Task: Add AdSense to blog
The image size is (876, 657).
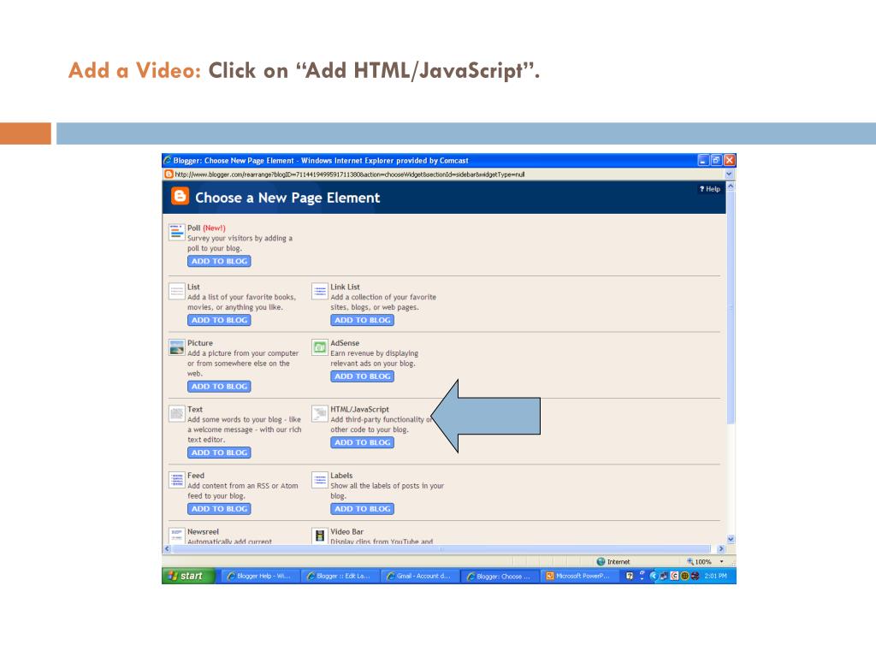Action: click(x=362, y=376)
